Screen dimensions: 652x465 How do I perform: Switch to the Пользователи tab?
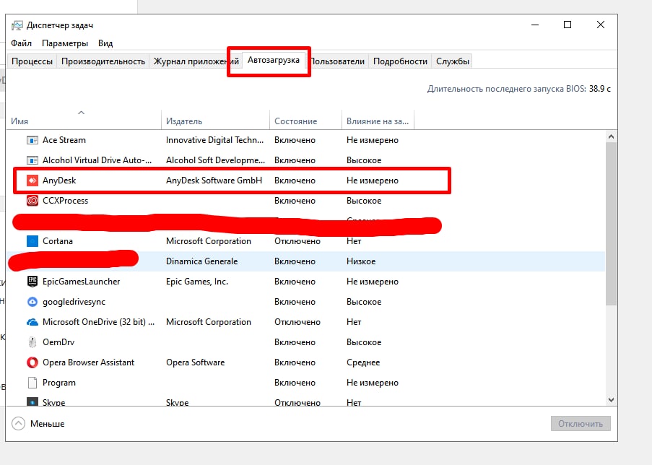point(338,61)
